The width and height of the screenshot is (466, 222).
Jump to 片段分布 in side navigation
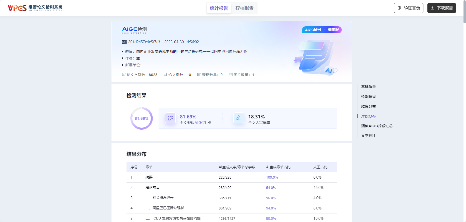pos(369,116)
